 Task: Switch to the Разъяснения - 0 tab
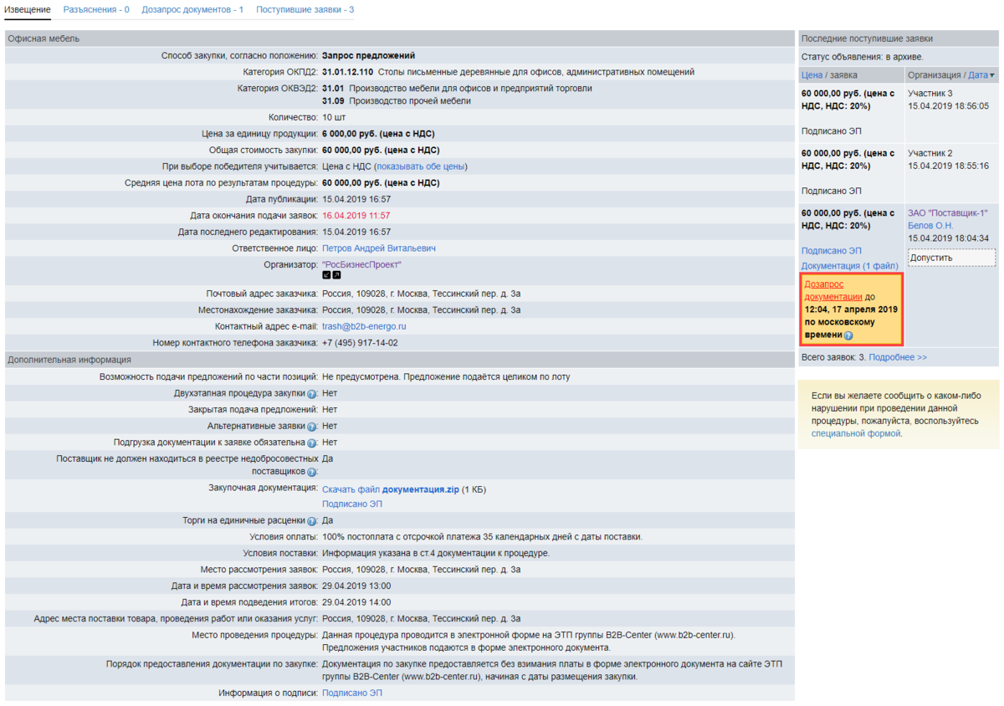pyautogui.click(x=96, y=10)
